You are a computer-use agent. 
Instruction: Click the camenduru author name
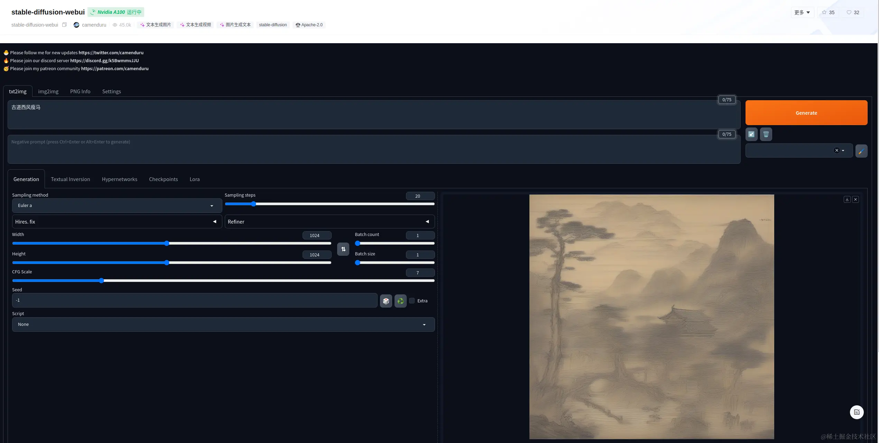tap(94, 25)
